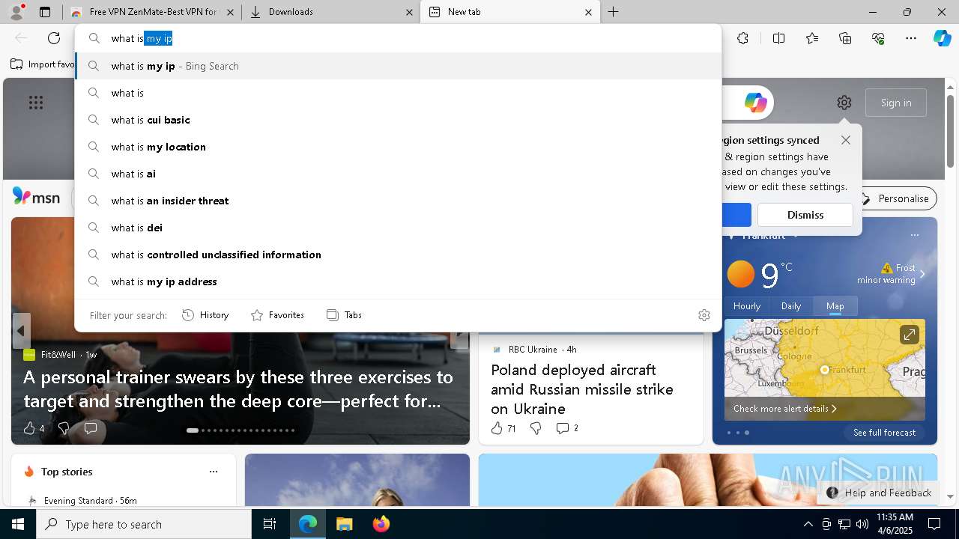Like the personal trainer article
Image resolution: width=959 pixels, height=539 pixels.
tap(33, 428)
